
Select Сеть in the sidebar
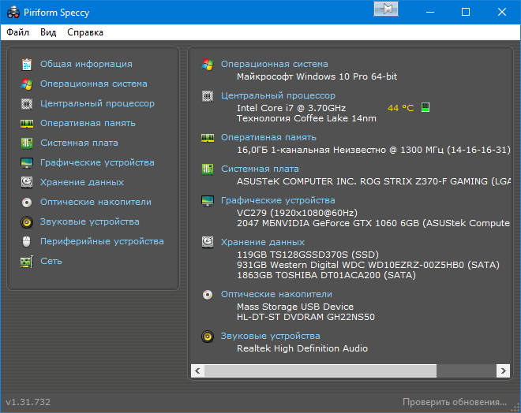click(51, 261)
